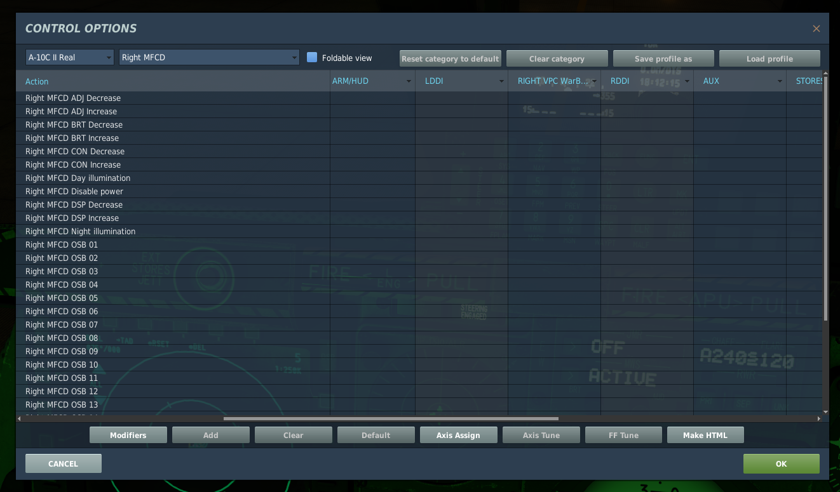Confirm settings with the green OK button
Image resolution: width=840 pixels, height=492 pixels.
(781, 464)
